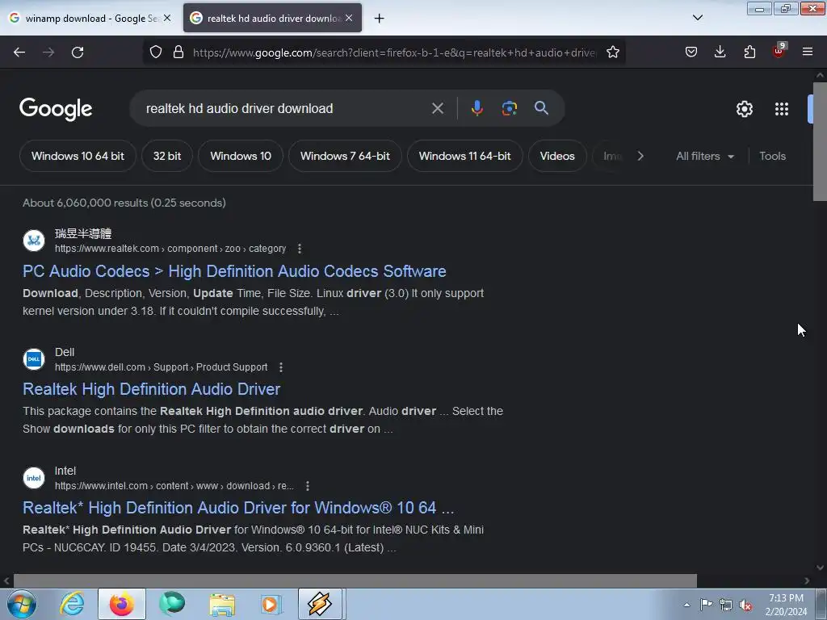Click the Intel site favicon
The width and height of the screenshot is (827, 620).
34,478
